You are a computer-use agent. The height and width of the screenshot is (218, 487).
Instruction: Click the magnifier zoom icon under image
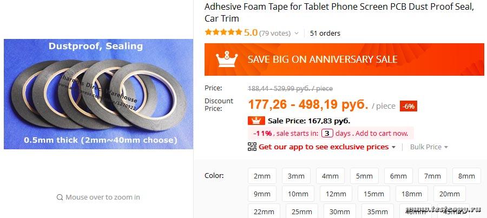point(60,197)
